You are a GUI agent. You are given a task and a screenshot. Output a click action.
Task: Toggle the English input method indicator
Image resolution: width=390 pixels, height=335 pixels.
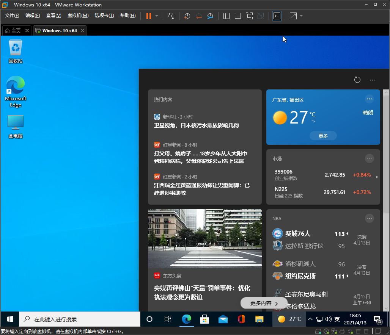click(x=337, y=319)
